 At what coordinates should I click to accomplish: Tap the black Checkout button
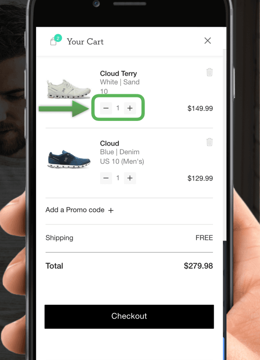(129, 317)
